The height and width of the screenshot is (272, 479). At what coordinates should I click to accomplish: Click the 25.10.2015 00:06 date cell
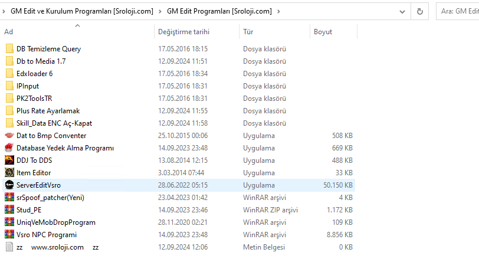point(183,136)
